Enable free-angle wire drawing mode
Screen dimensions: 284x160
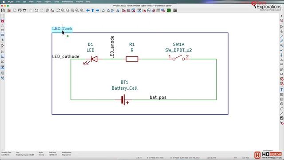pyautogui.click(x=3, y=52)
